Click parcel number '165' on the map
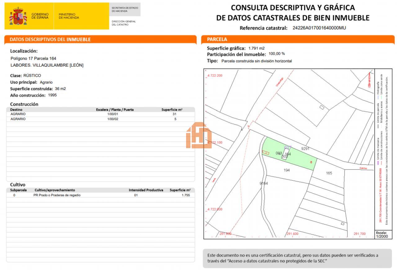Viewport: 397px width, 271px height. [329, 173]
